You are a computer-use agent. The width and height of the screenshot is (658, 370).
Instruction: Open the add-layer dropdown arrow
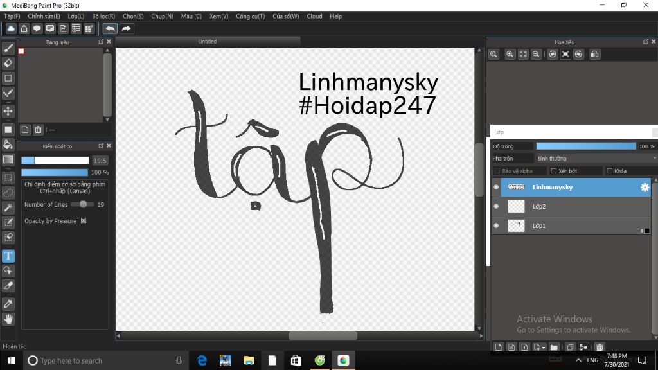[x=544, y=348]
